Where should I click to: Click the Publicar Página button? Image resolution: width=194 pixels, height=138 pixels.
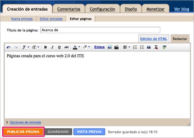tap(23, 132)
